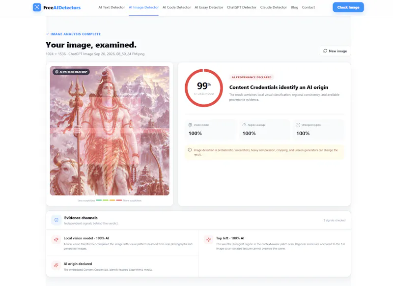The height and width of the screenshot is (286, 393).
Task: Open the Blog link
Action: [294, 7]
